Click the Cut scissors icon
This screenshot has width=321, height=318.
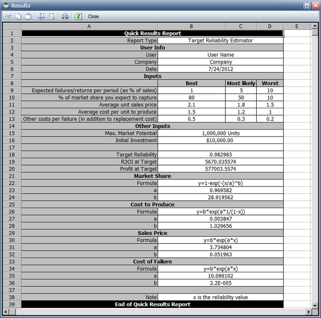tap(8, 16)
